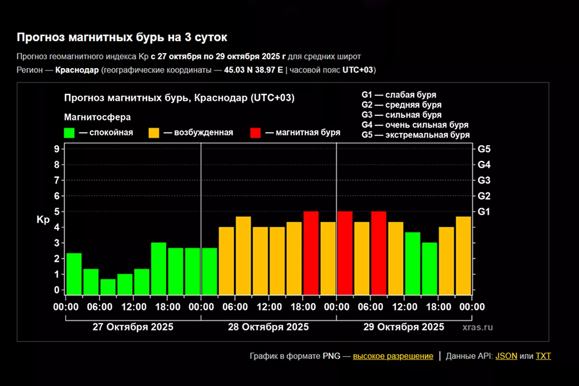This screenshot has width=579, height=386.
Task: Open the TXT API data link
Action: coord(543,356)
